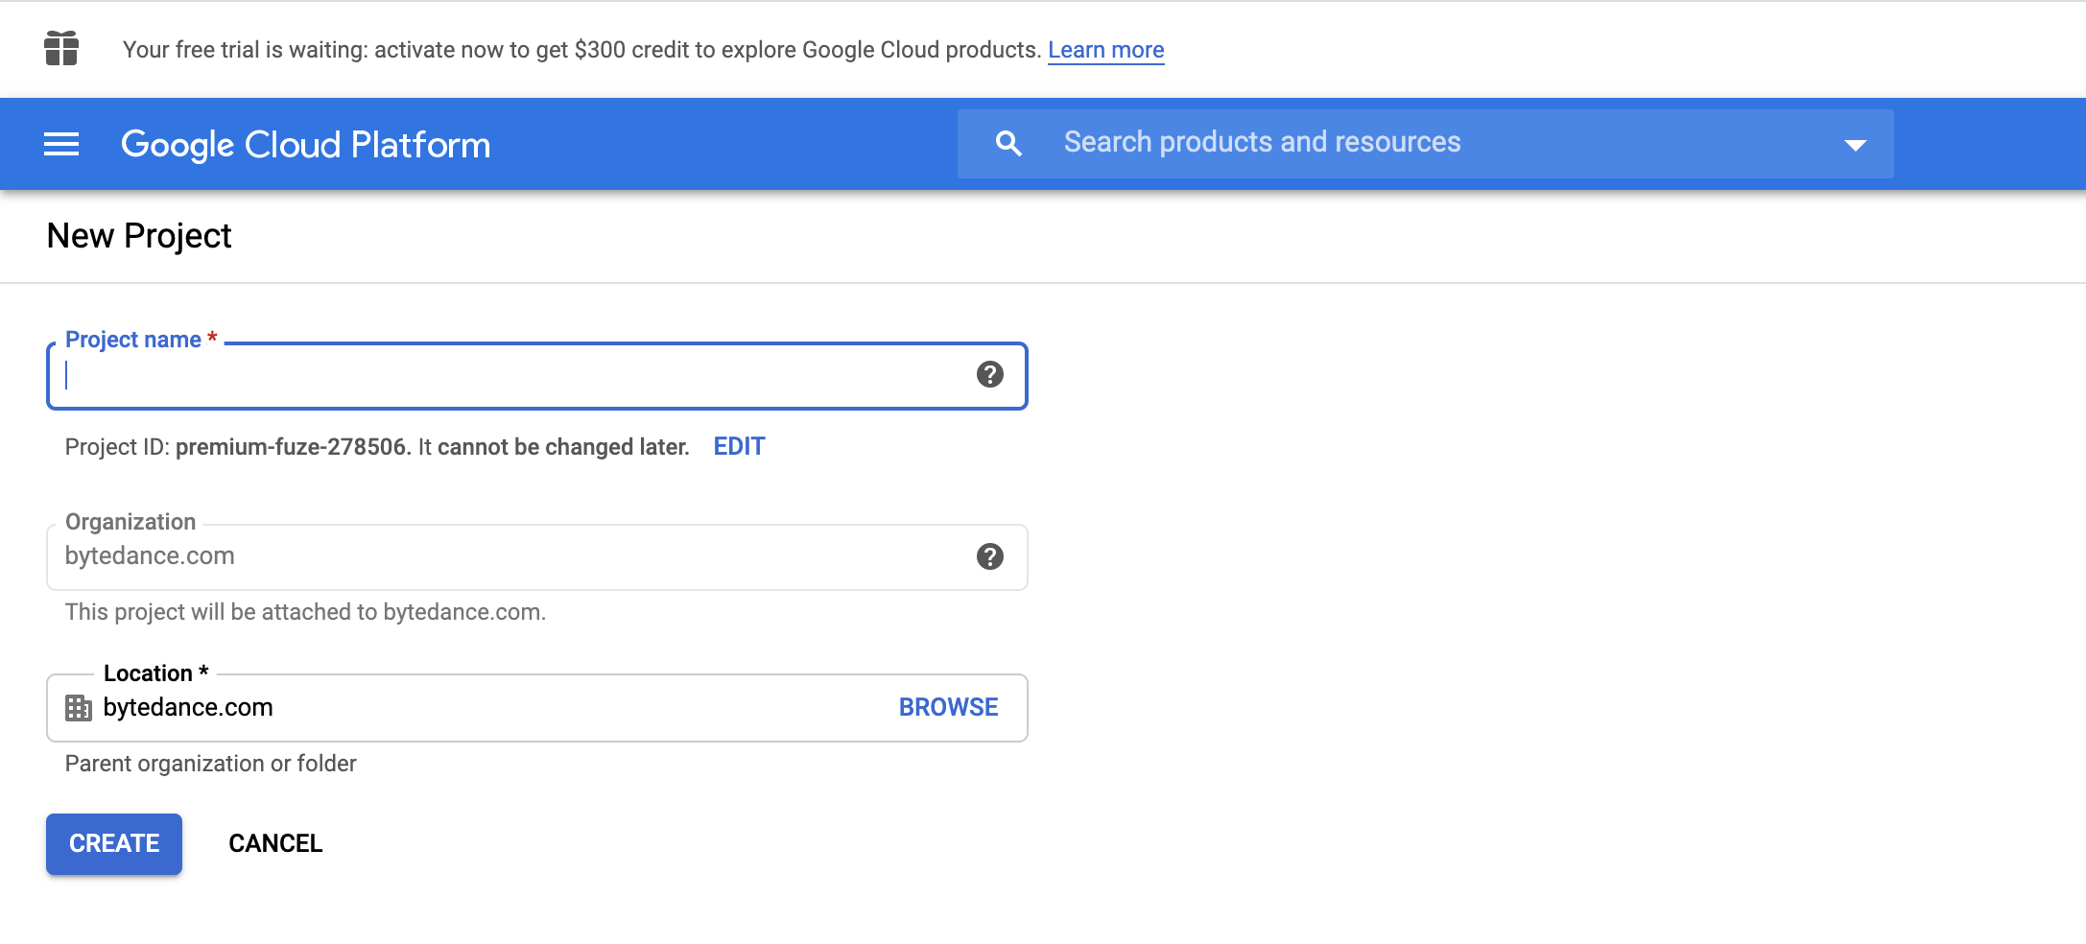
Task: Click the building icon next to Location
Action: coord(78,708)
